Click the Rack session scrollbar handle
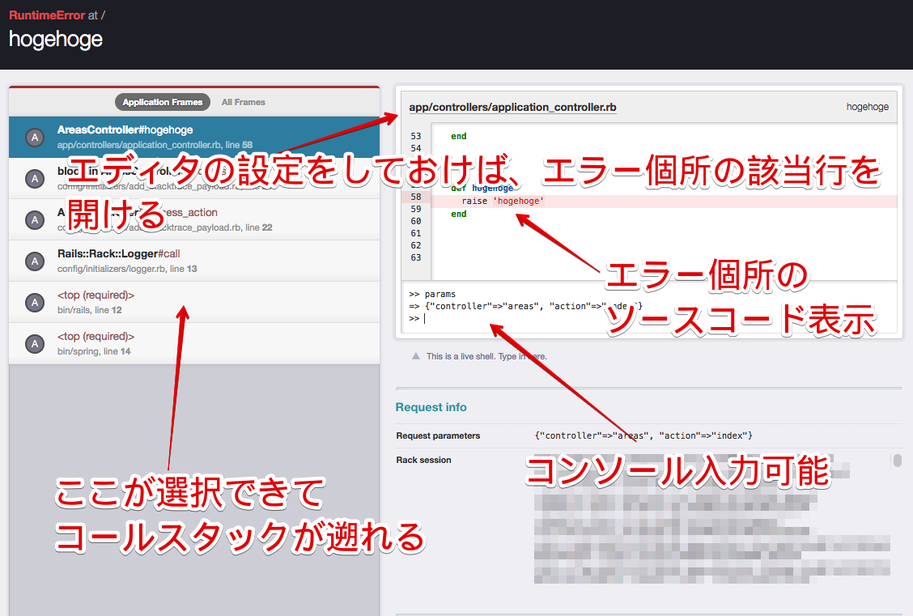913x616 pixels. (x=897, y=461)
